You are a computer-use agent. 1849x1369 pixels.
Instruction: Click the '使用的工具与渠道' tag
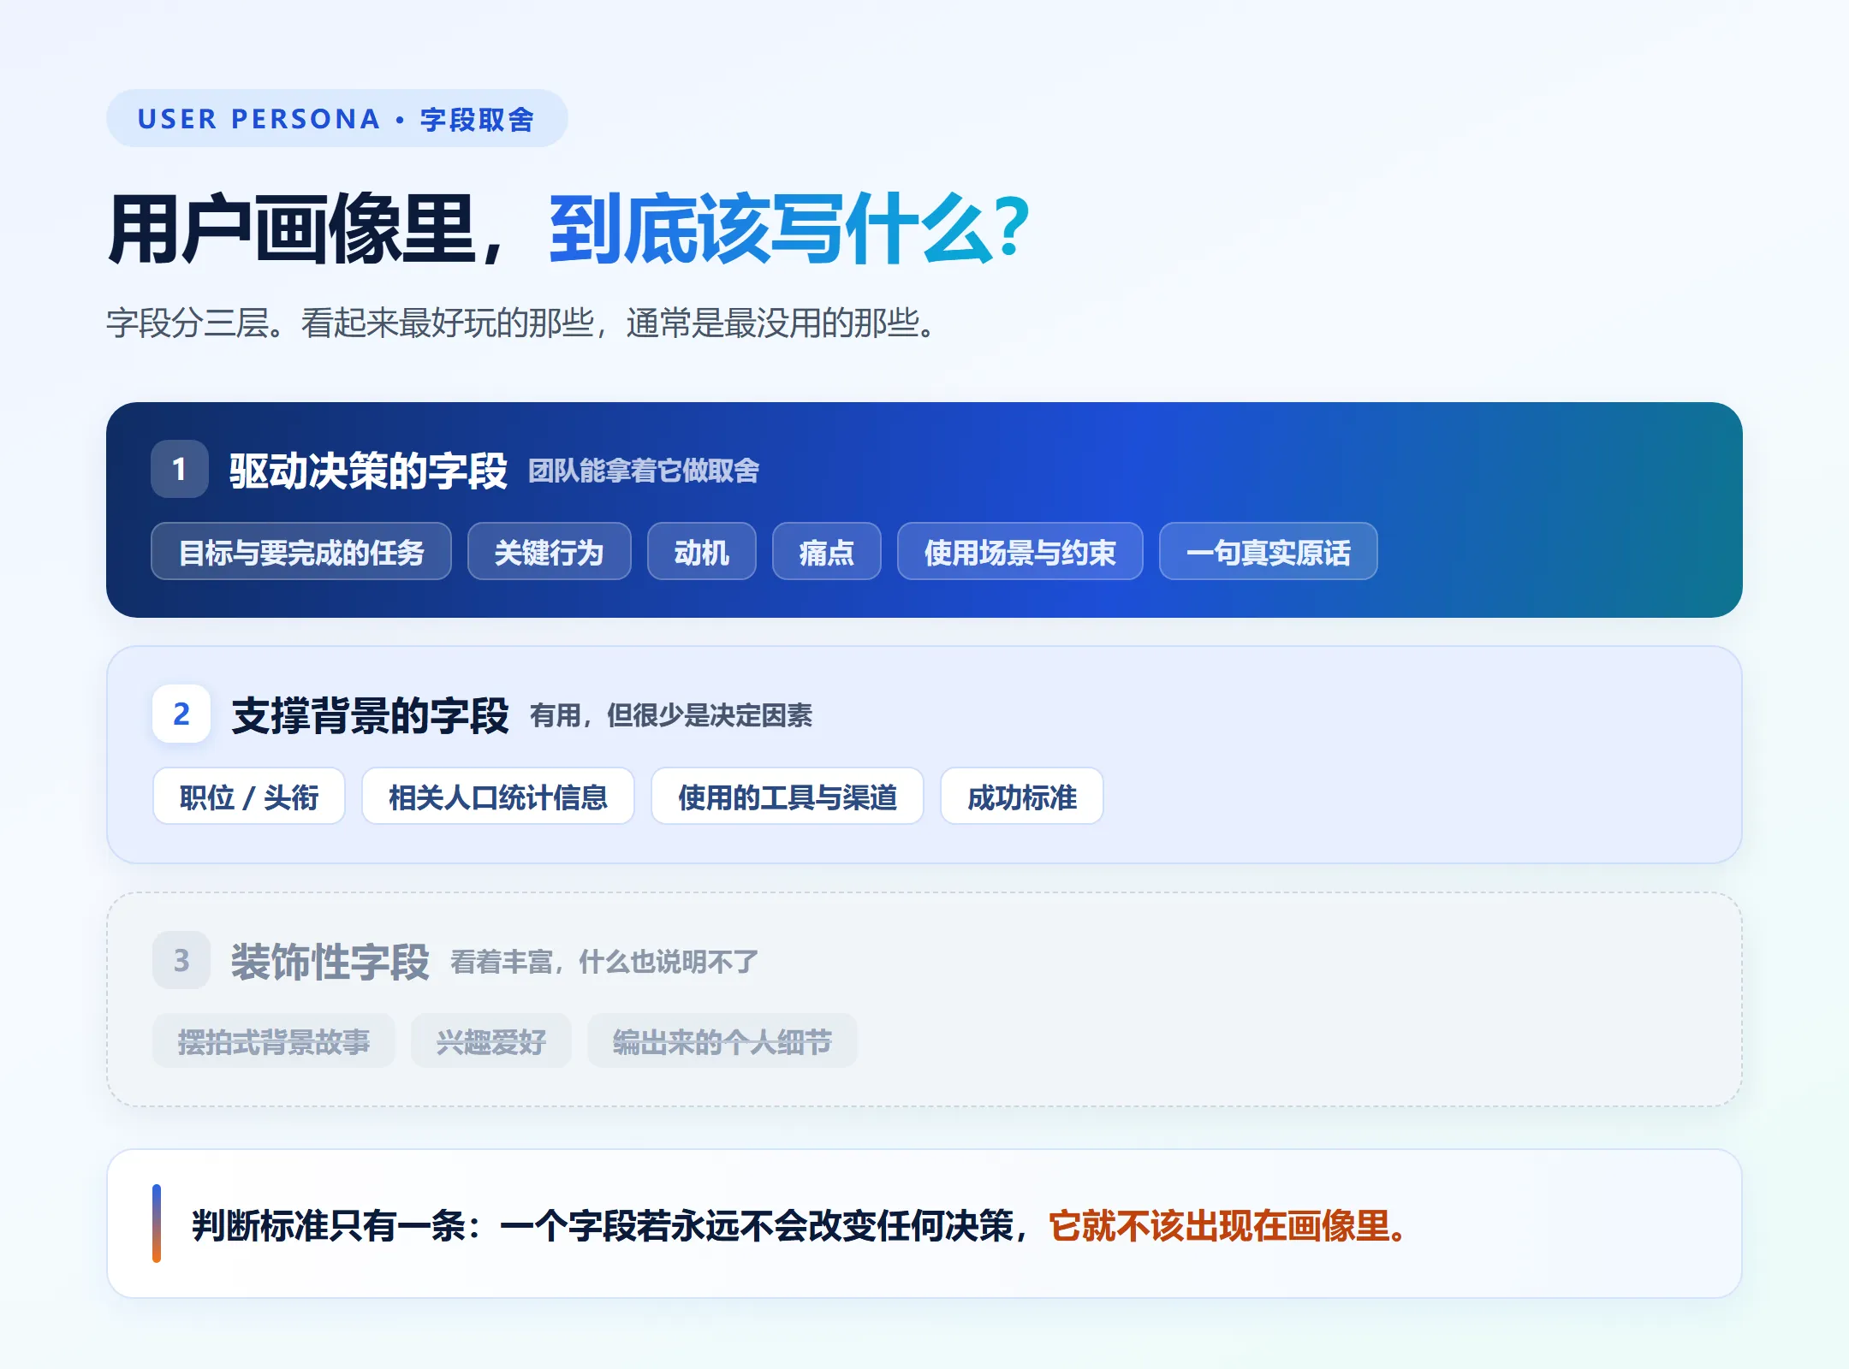tap(788, 797)
